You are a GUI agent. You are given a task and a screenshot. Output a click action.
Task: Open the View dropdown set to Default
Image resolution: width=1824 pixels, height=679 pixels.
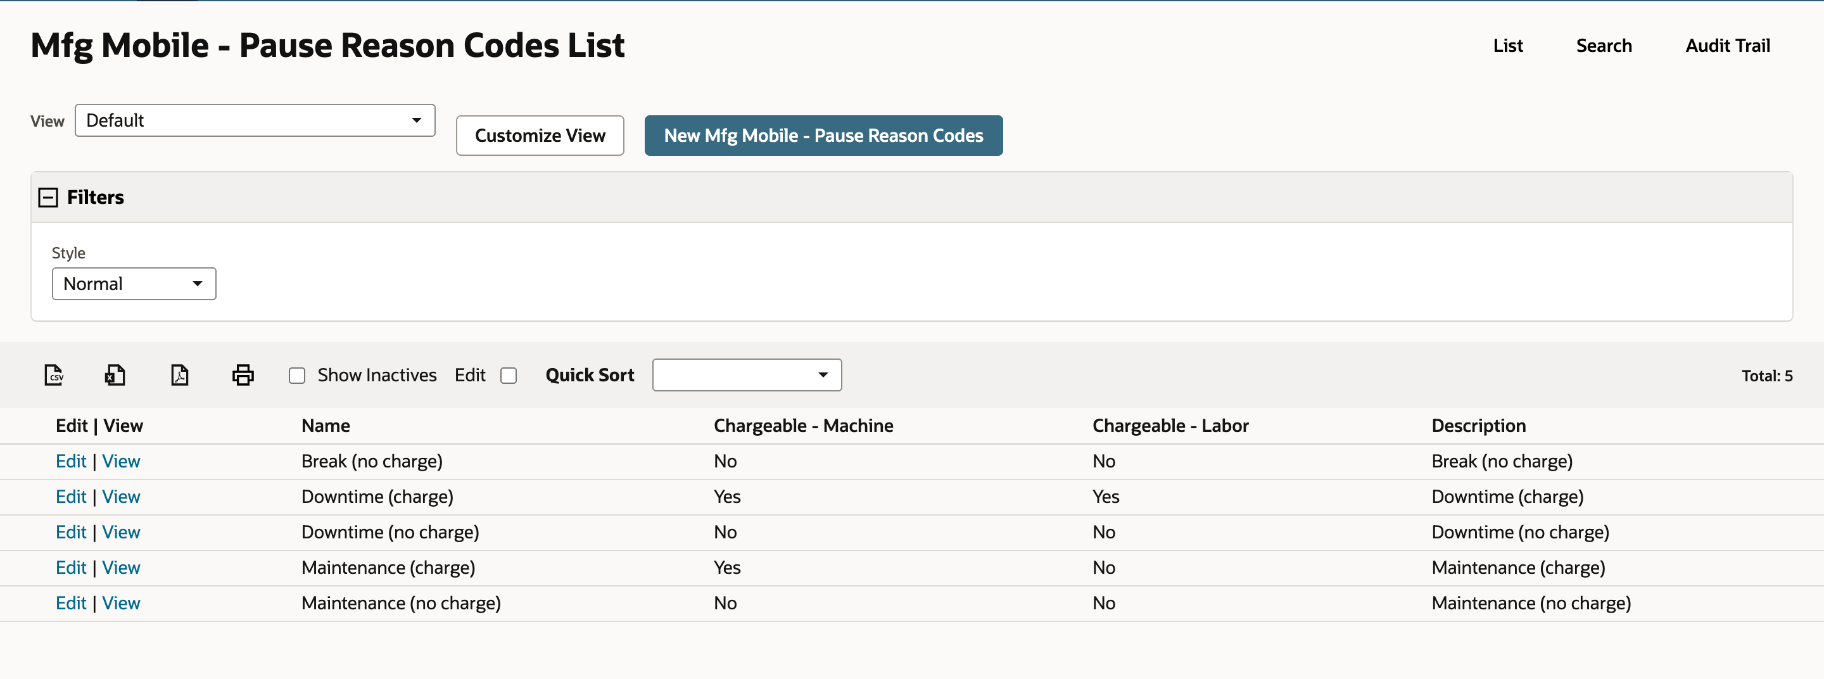click(x=255, y=120)
